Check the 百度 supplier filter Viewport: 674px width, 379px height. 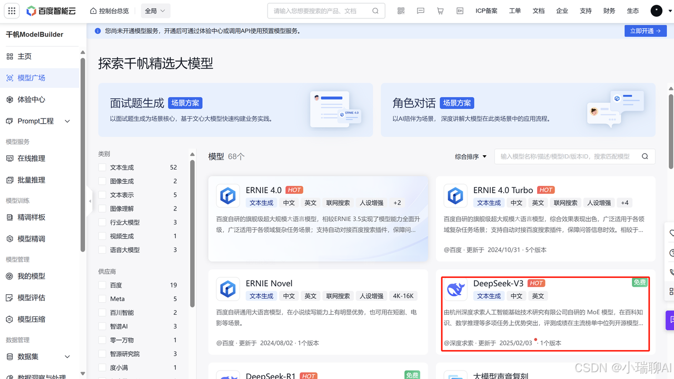click(x=102, y=285)
